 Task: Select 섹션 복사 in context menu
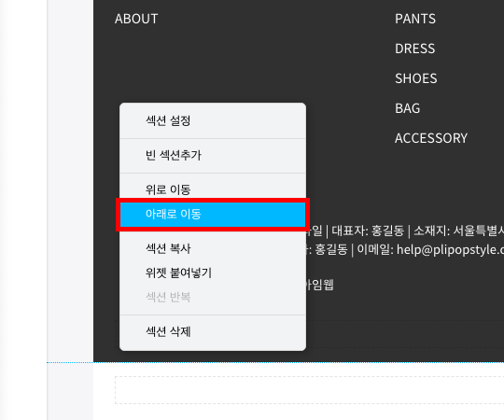tap(213, 248)
